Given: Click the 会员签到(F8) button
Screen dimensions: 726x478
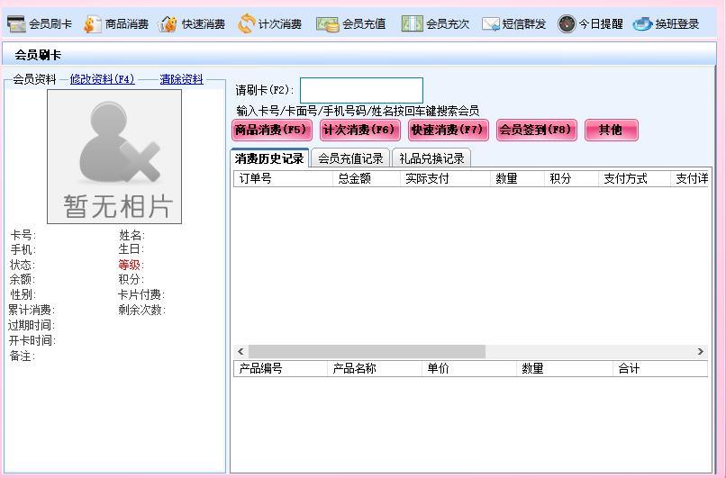Looking at the screenshot, I should tap(537, 130).
